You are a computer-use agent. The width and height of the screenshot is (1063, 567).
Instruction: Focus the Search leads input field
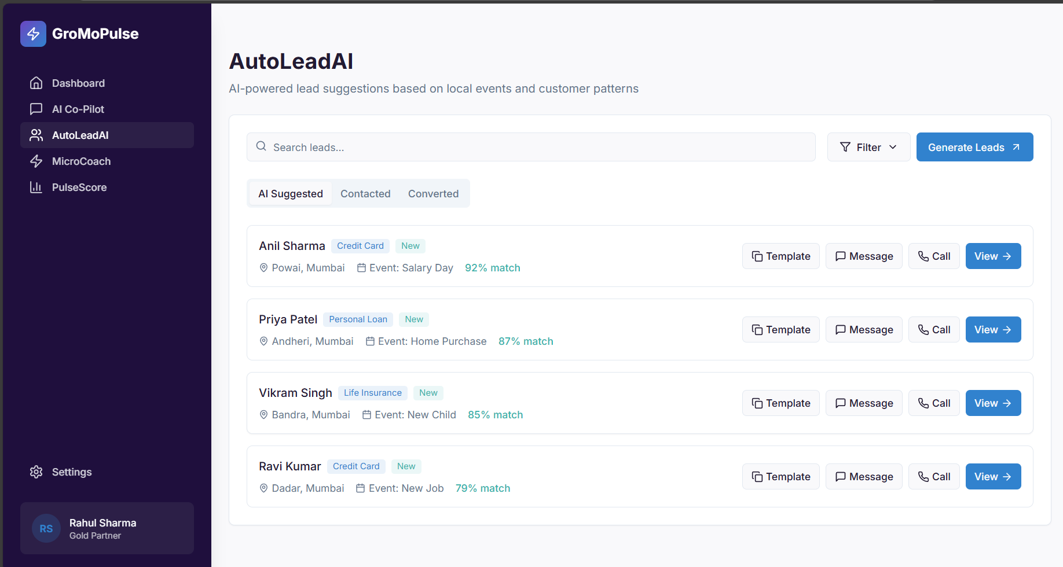tap(531, 147)
